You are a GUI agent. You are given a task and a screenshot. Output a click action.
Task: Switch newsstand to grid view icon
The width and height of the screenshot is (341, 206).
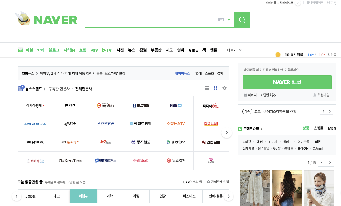pos(215,88)
